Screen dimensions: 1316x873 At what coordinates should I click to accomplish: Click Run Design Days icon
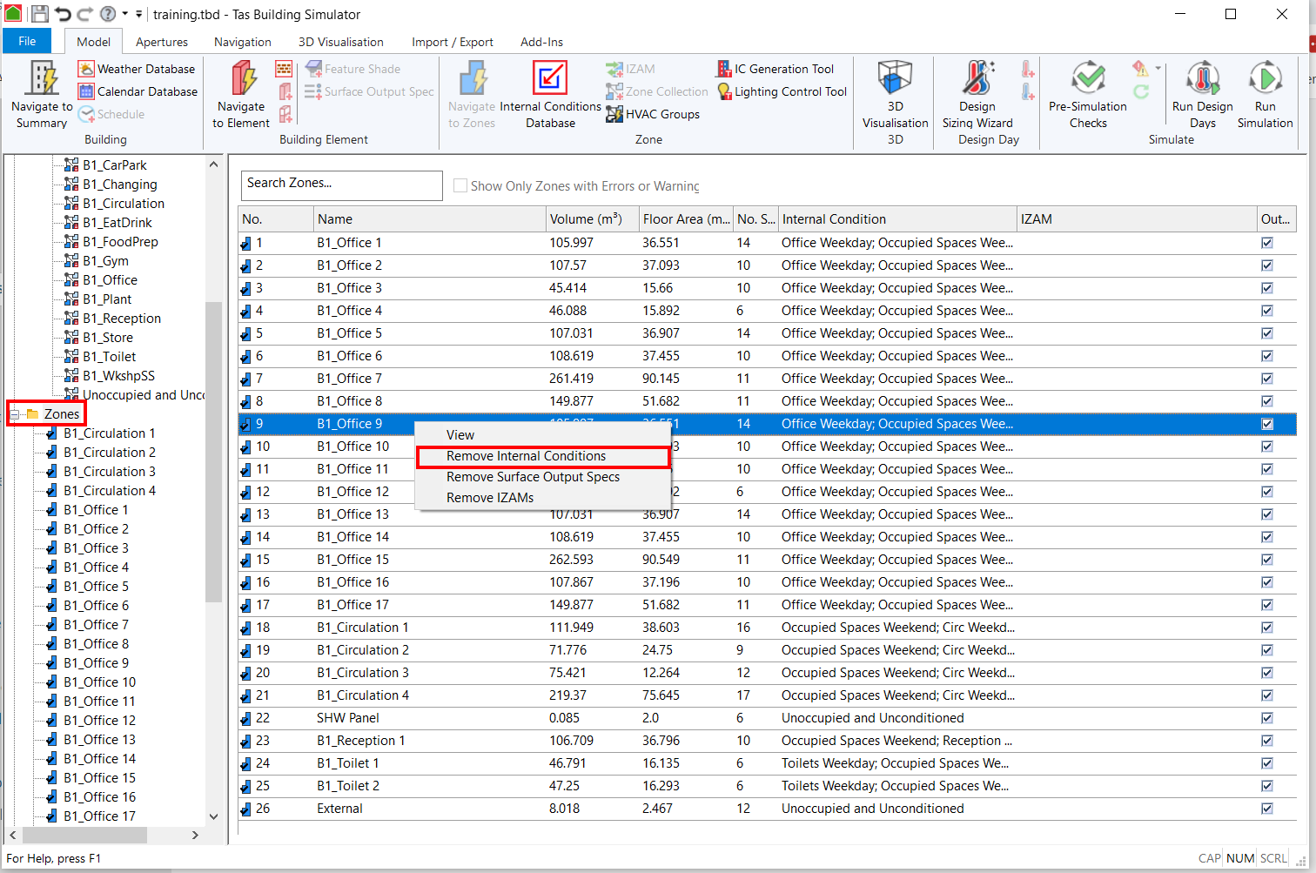coord(1203,77)
